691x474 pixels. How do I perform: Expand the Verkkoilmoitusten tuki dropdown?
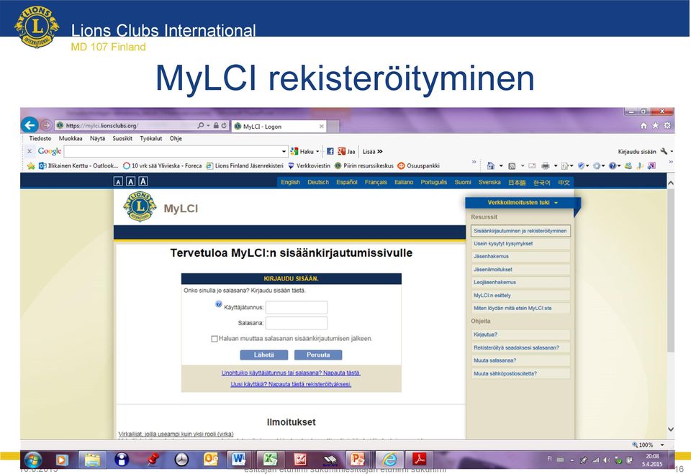(x=523, y=203)
